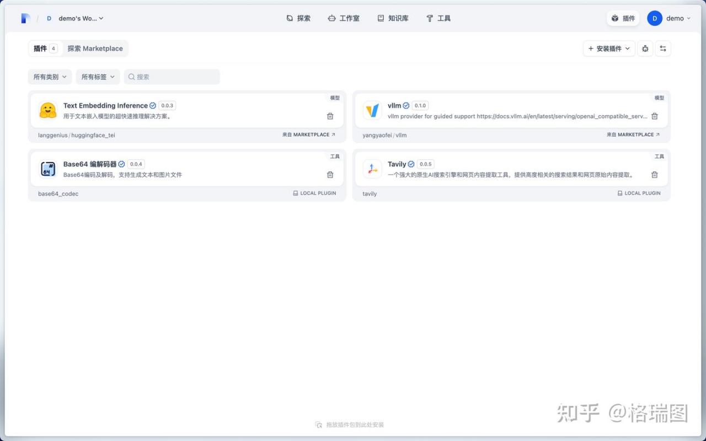
Task: Go to the 探索 nav tab
Action: 298,18
